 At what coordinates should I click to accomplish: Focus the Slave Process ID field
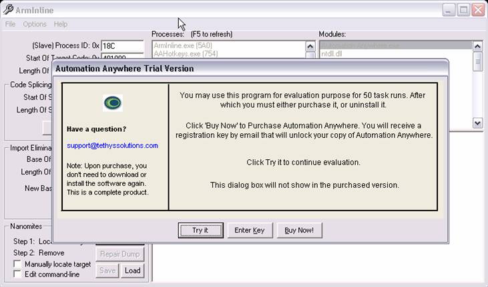(122, 46)
